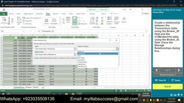Image resolution: width=184 pixels, height=103 pixels.
Task: Switch to the Sheet1 tab
Action: pyautogui.click(x=36, y=87)
